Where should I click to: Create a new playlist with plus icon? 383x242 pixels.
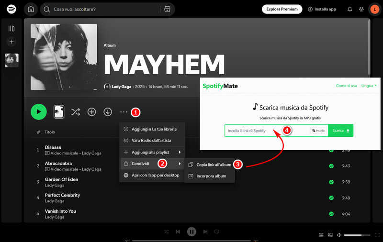tap(11, 42)
